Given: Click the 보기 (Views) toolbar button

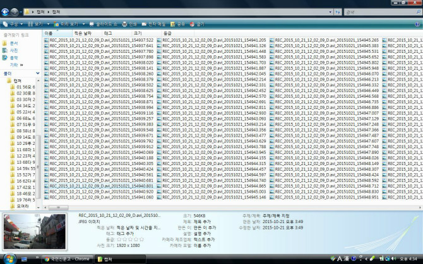Looking at the screenshot, I should click(35, 24).
